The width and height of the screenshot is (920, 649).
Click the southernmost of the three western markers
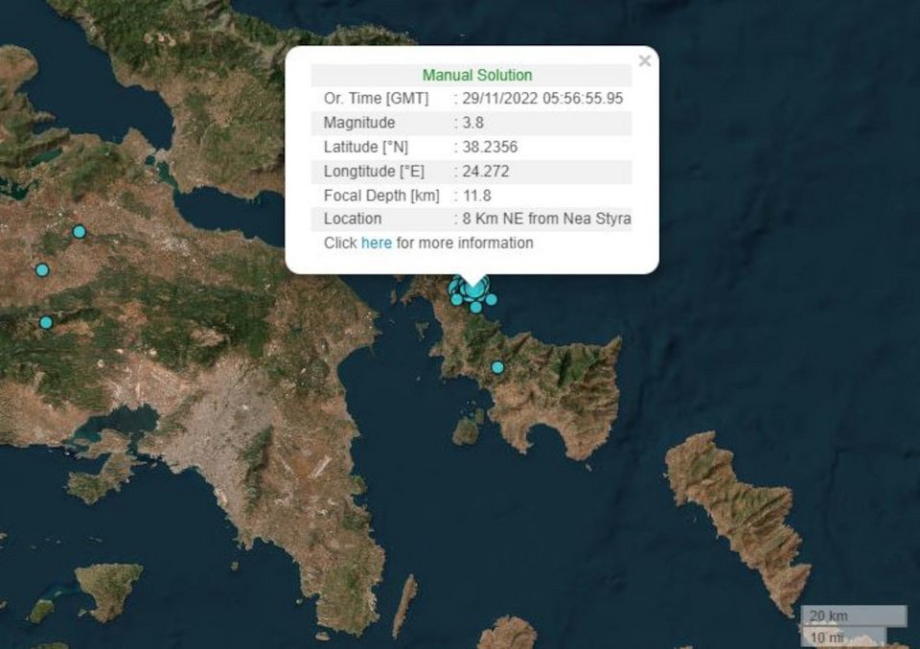45,322
